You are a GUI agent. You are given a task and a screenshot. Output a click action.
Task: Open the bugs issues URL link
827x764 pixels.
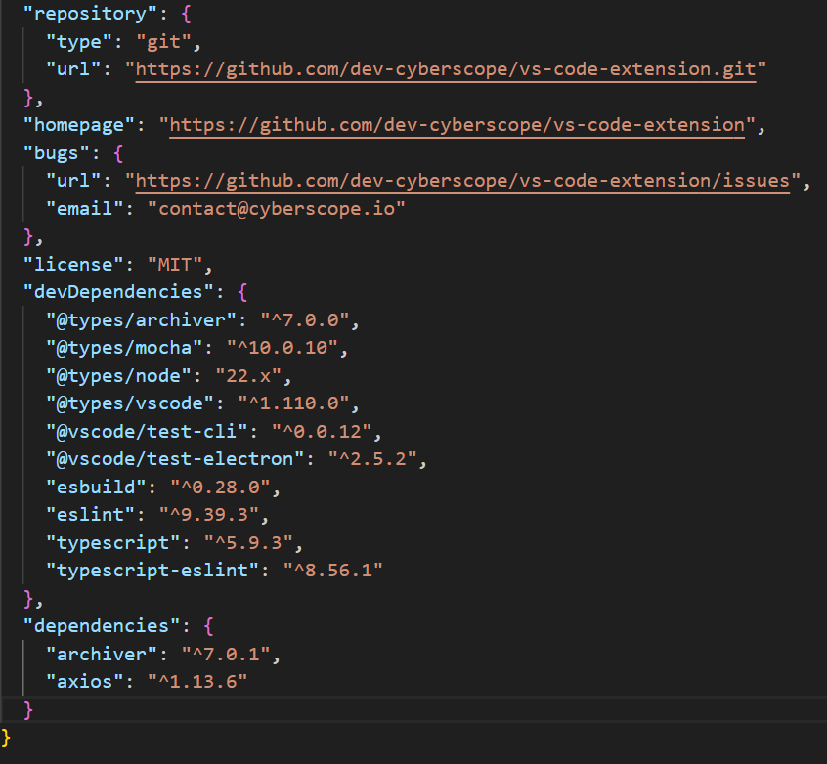point(462,181)
